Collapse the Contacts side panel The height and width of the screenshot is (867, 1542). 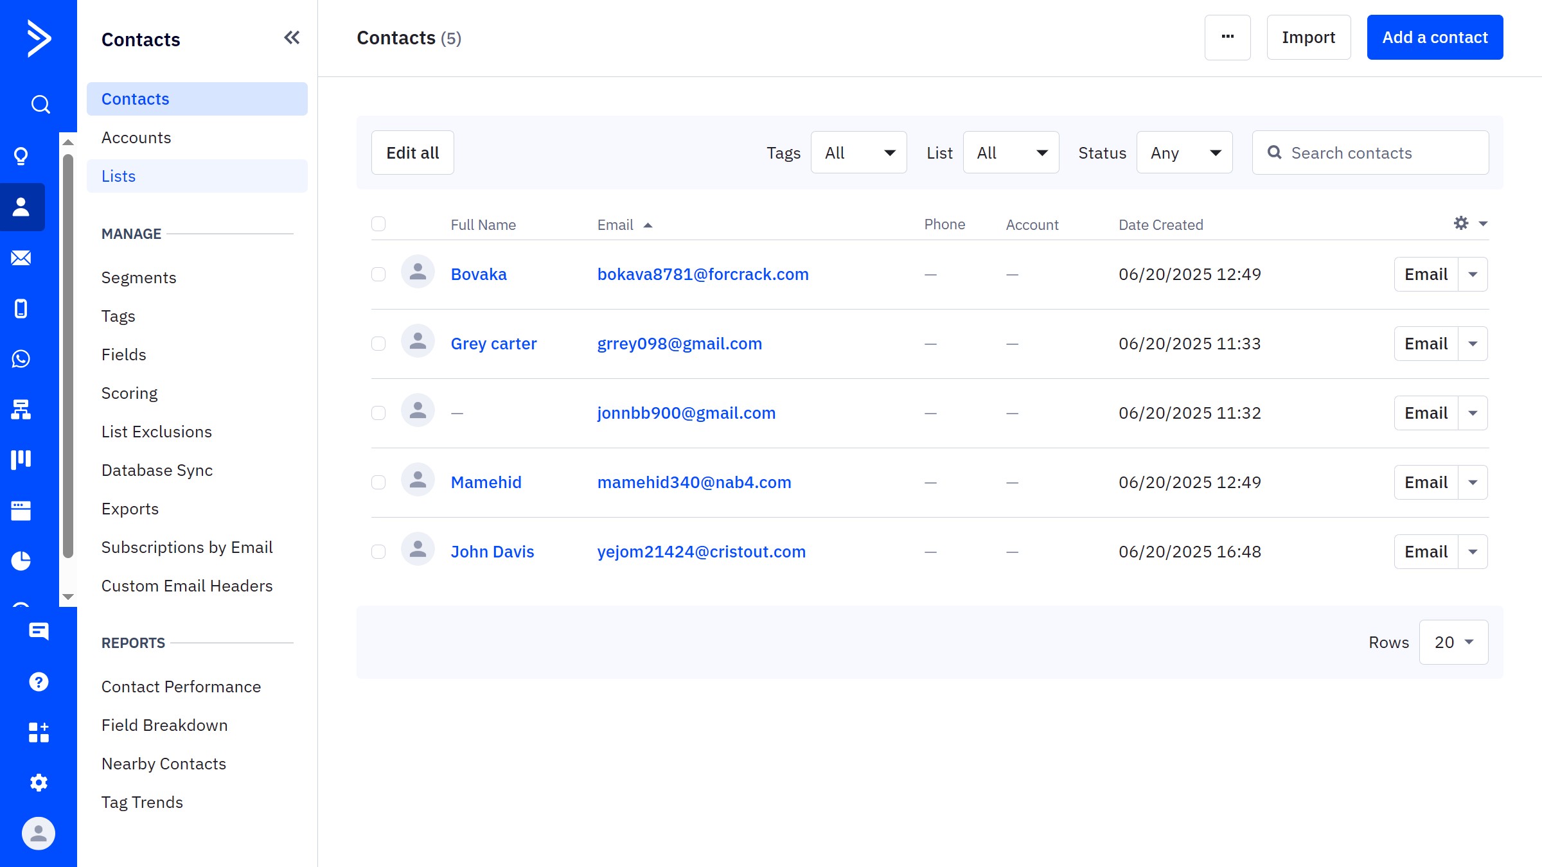click(292, 38)
